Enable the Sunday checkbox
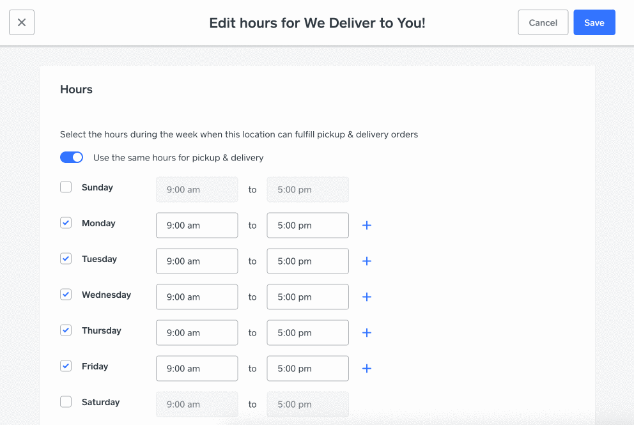 click(x=66, y=187)
